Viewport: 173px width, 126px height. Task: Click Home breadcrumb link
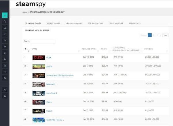25,12
